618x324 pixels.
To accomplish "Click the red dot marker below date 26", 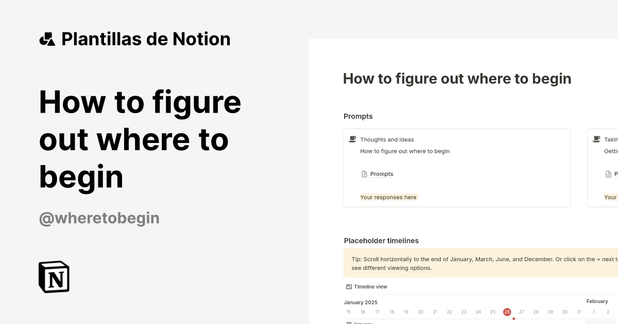I will pos(513,319).
